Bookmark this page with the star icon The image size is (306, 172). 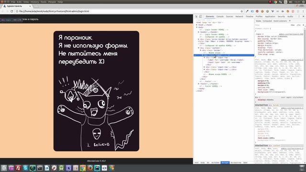[x=241, y=11]
